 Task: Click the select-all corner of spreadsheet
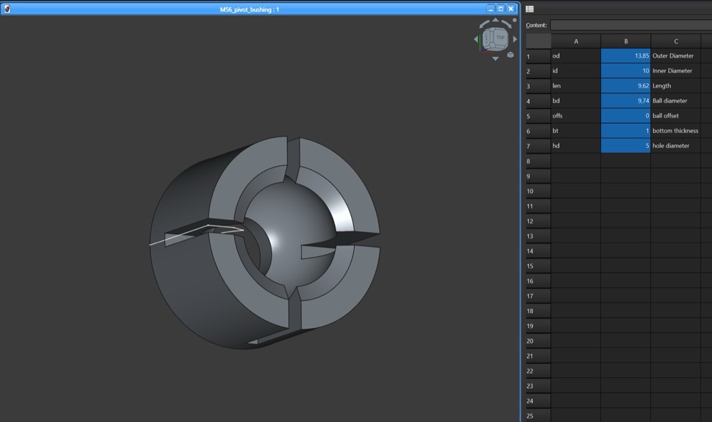coord(538,41)
